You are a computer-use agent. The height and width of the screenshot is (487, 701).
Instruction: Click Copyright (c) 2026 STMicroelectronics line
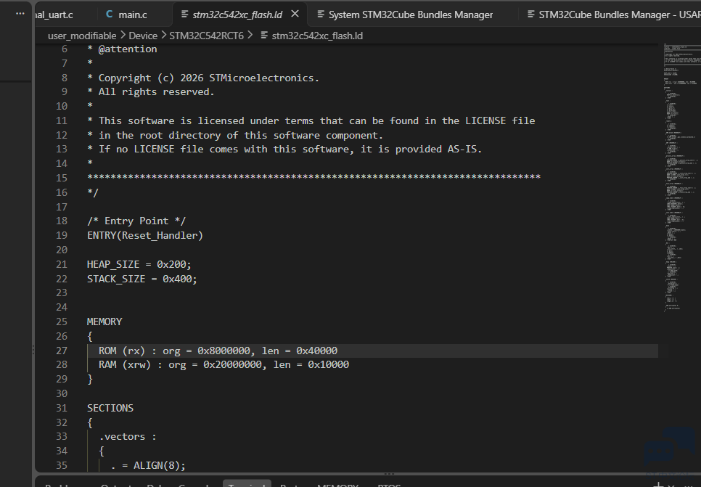click(203, 78)
